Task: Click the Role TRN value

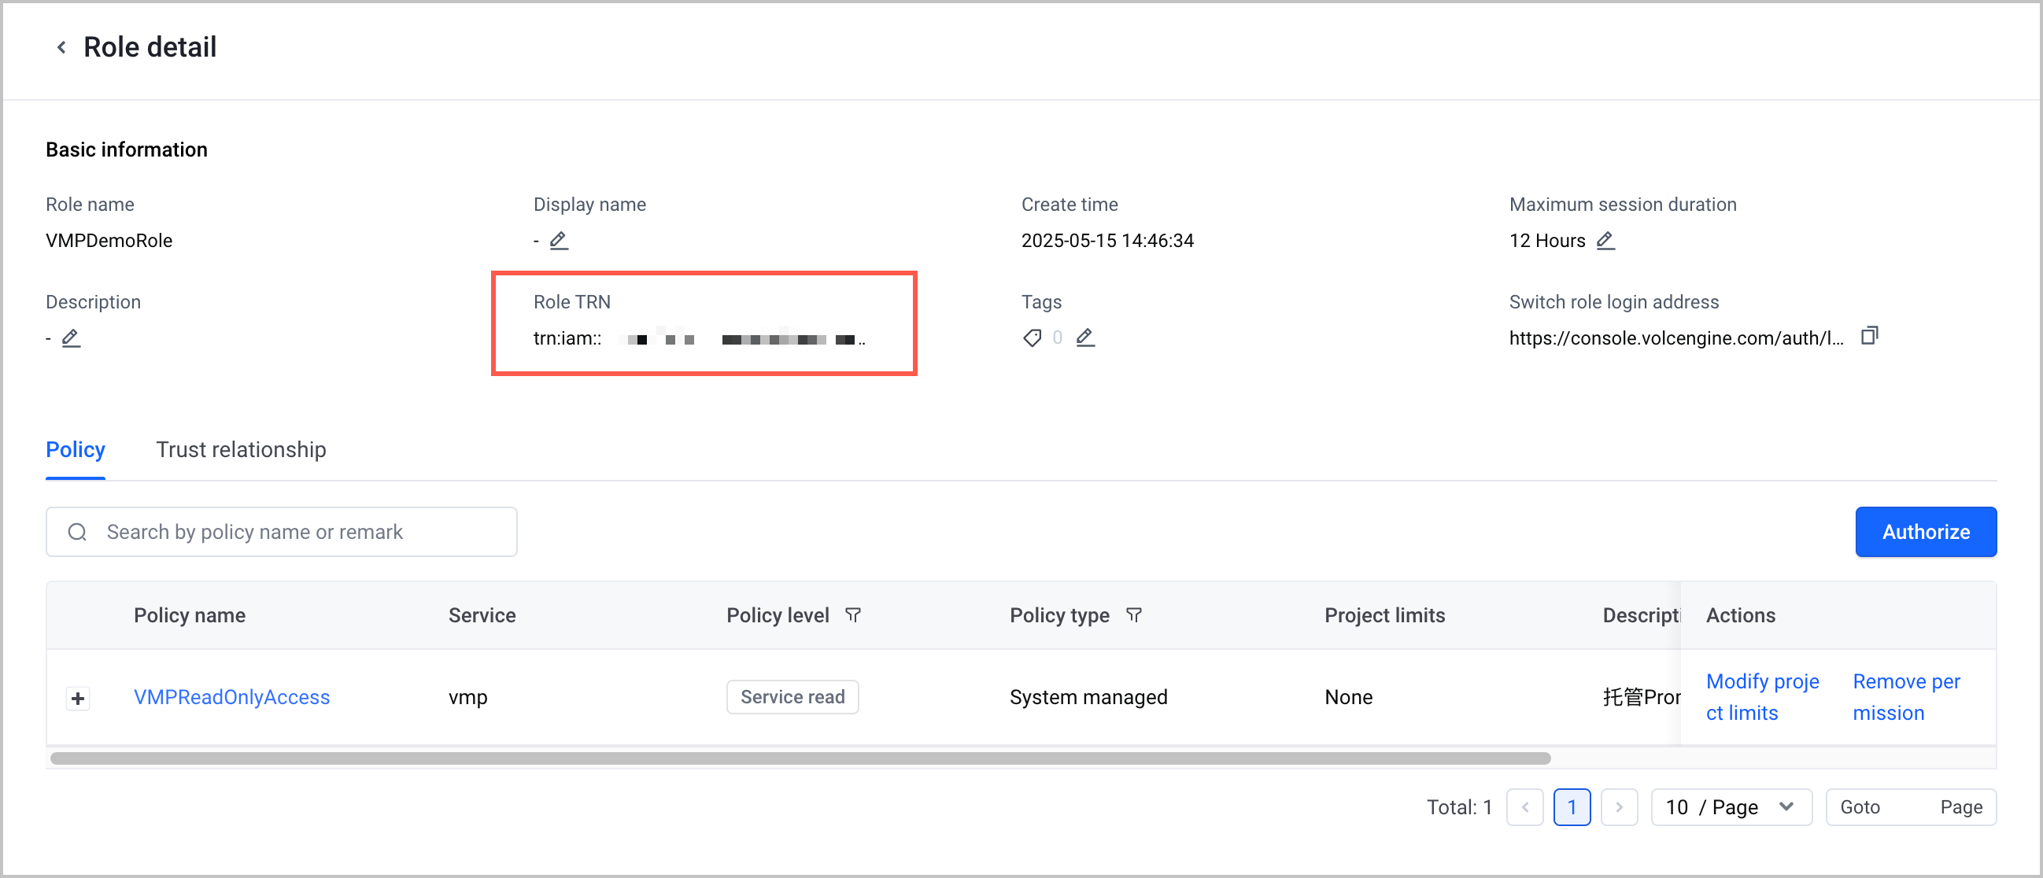Action: pyautogui.click(x=700, y=338)
